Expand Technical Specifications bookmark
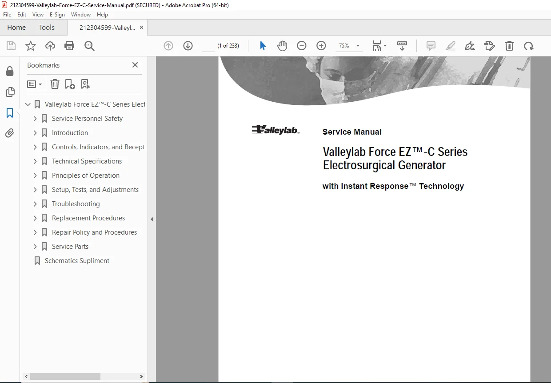 pos(35,161)
